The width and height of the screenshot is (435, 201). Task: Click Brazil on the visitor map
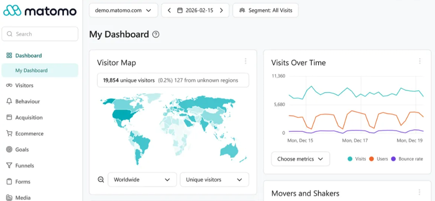click(x=142, y=142)
